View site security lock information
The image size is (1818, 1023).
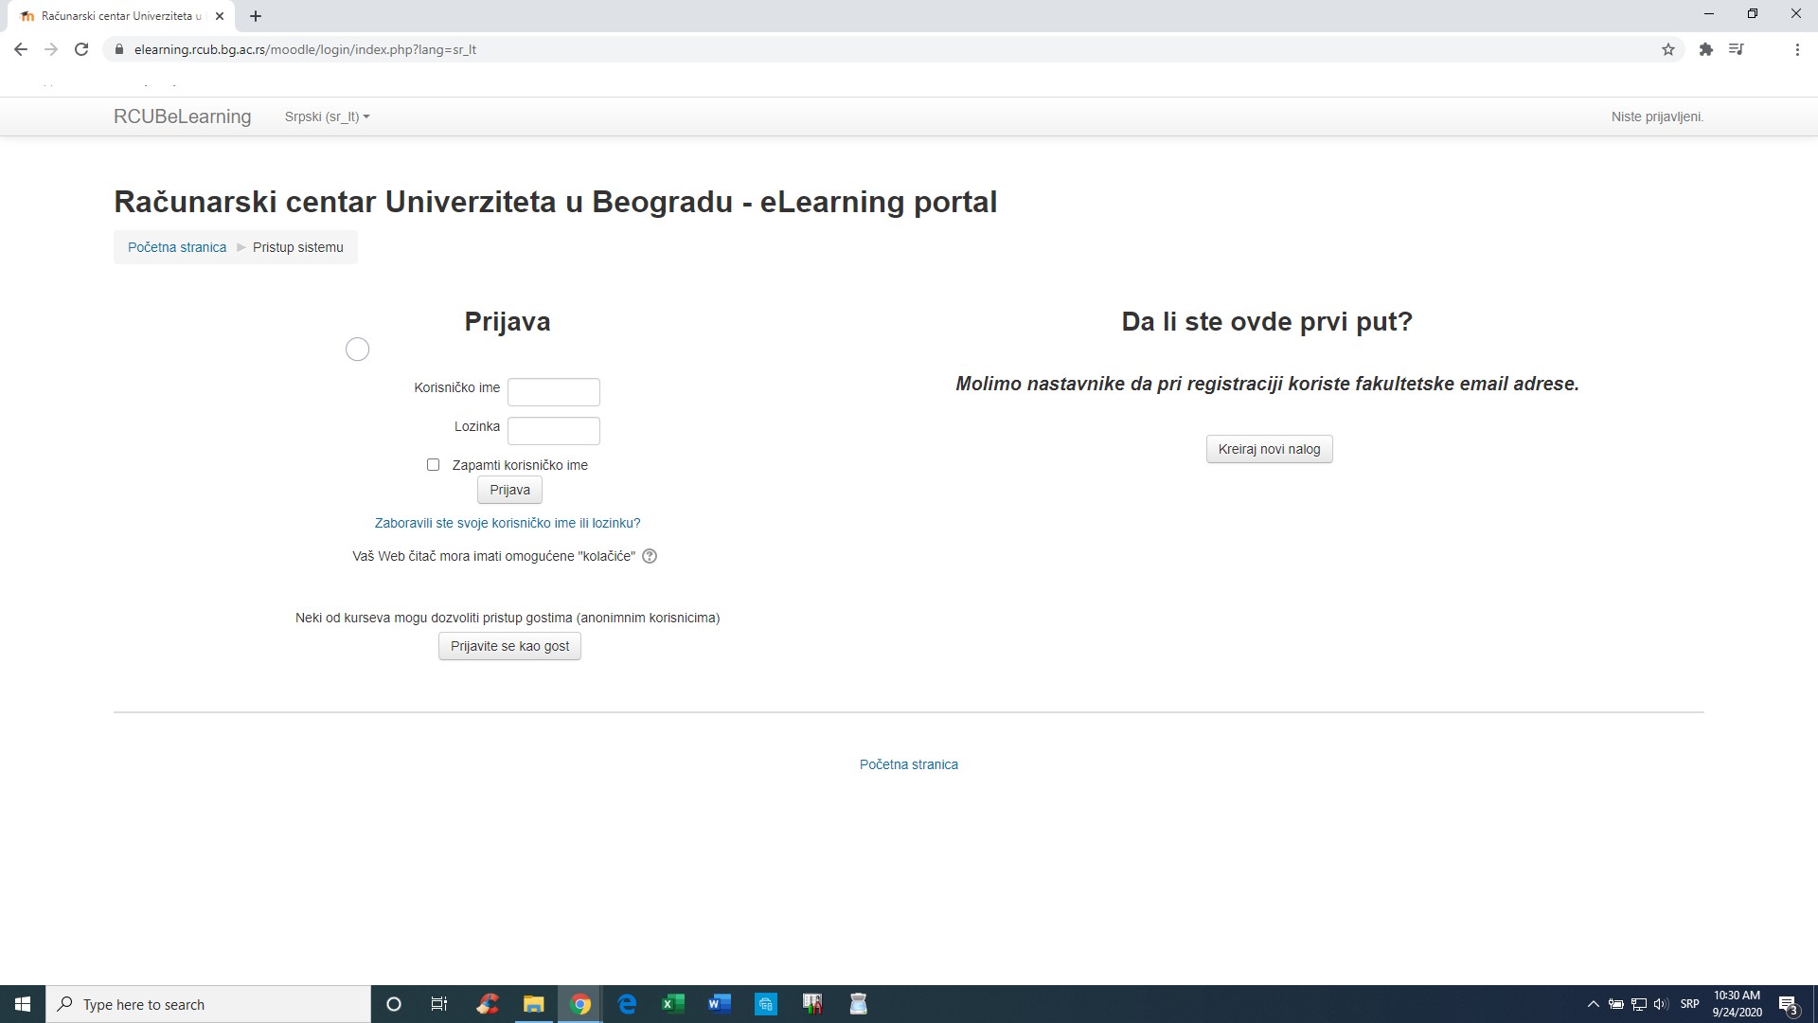[x=118, y=49]
